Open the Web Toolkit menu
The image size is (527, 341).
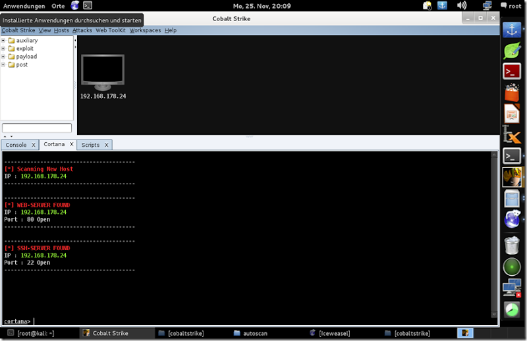(x=111, y=30)
